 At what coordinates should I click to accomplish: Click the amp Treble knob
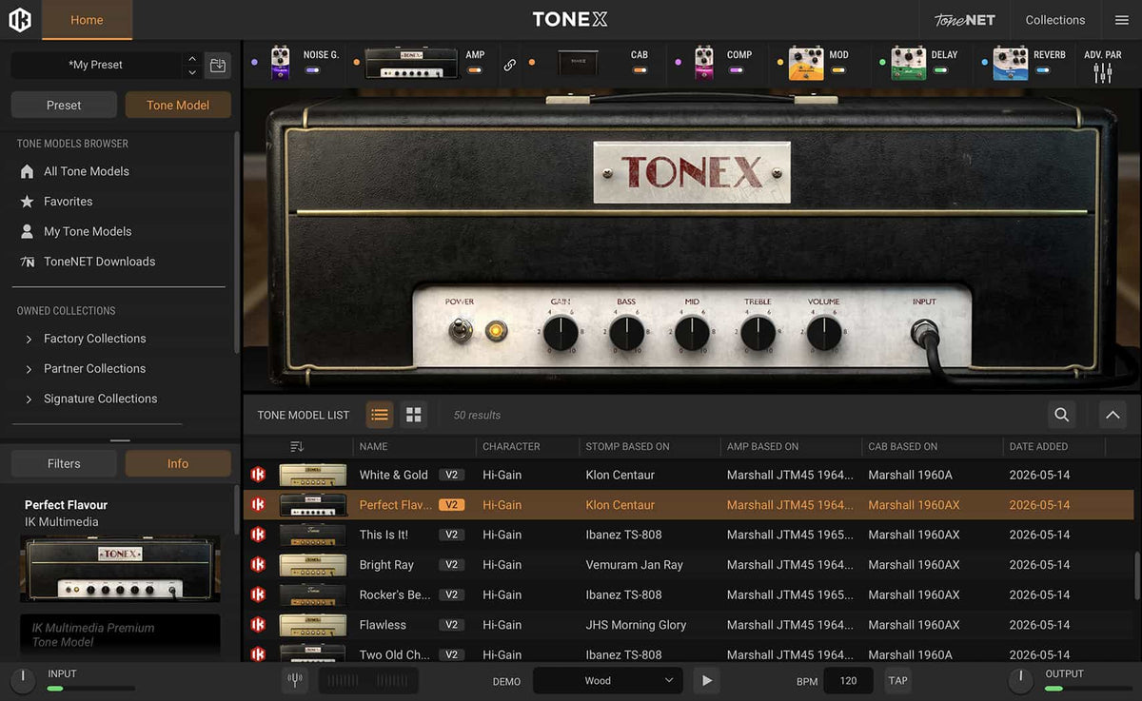pos(758,333)
